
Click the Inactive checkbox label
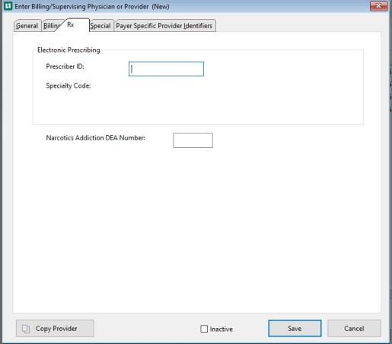pyautogui.click(x=221, y=329)
